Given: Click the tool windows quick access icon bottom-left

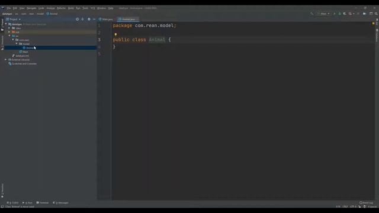Looking at the screenshot, I should tap(2, 206).
